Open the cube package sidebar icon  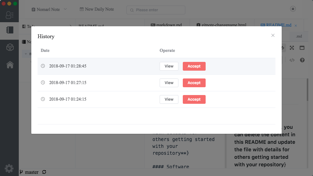[x=9, y=48]
